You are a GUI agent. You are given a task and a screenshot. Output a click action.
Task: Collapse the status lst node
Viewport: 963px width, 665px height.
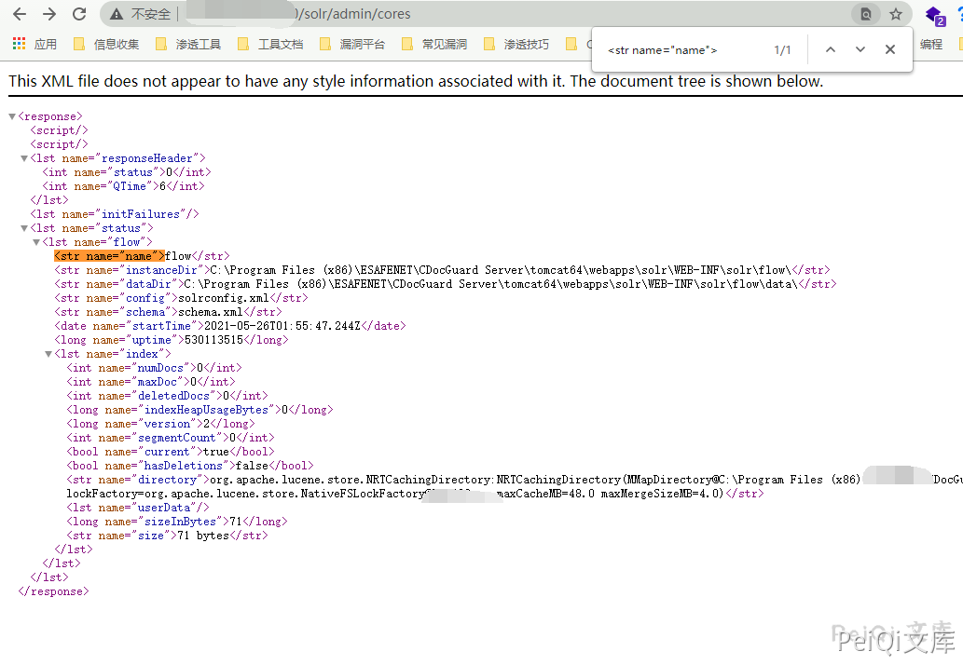24,228
